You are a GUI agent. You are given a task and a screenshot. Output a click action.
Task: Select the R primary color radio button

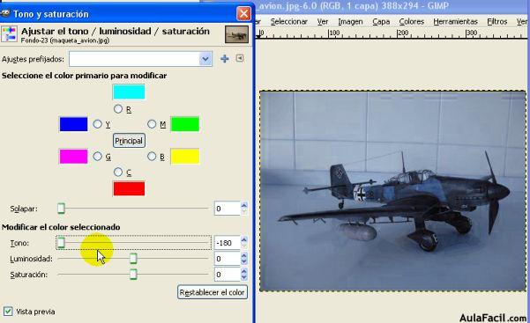click(x=118, y=108)
